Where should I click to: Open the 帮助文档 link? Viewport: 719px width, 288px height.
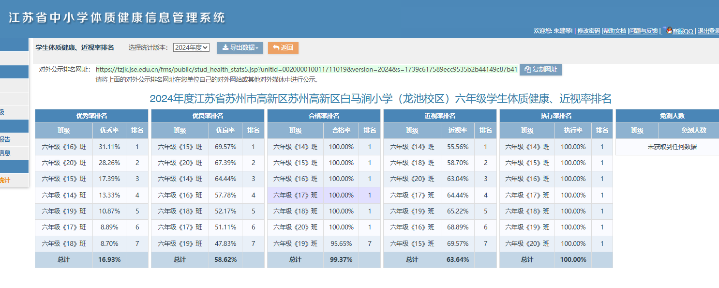pos(615,31)
